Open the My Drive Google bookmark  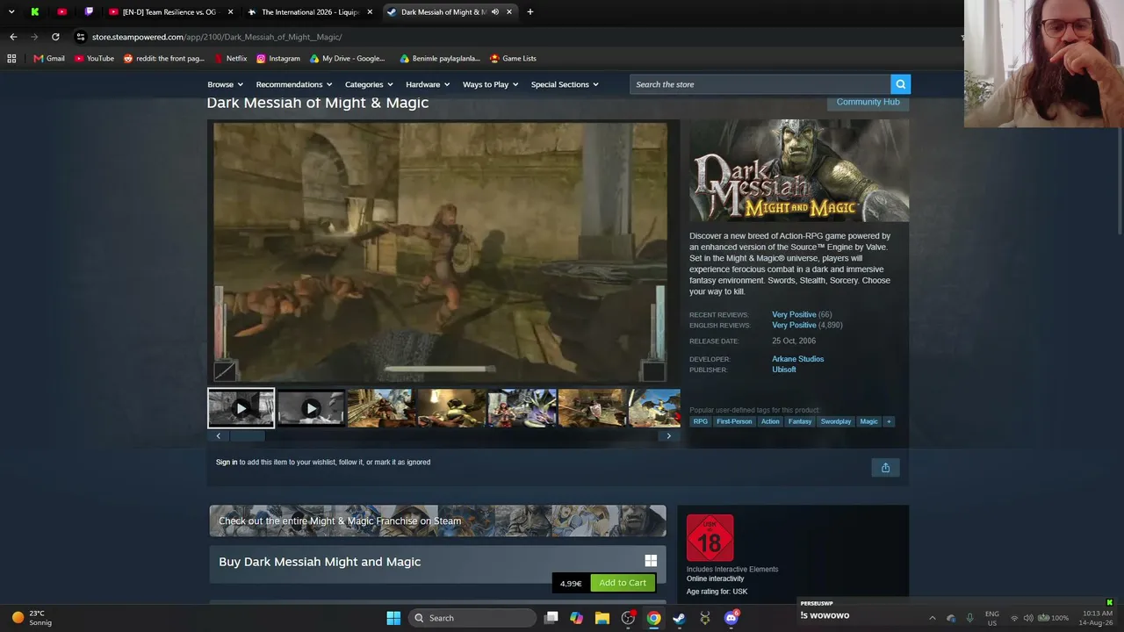pyautogui.click(x=348, y=59)
